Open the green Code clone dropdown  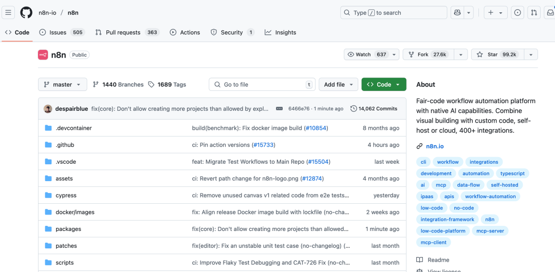click(x=384, y=85)
